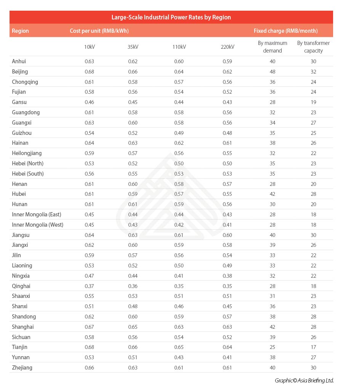This screenshot has height=392, width=343.
Task: Select the Shanghai region name
Action: (x=23, y=327)
